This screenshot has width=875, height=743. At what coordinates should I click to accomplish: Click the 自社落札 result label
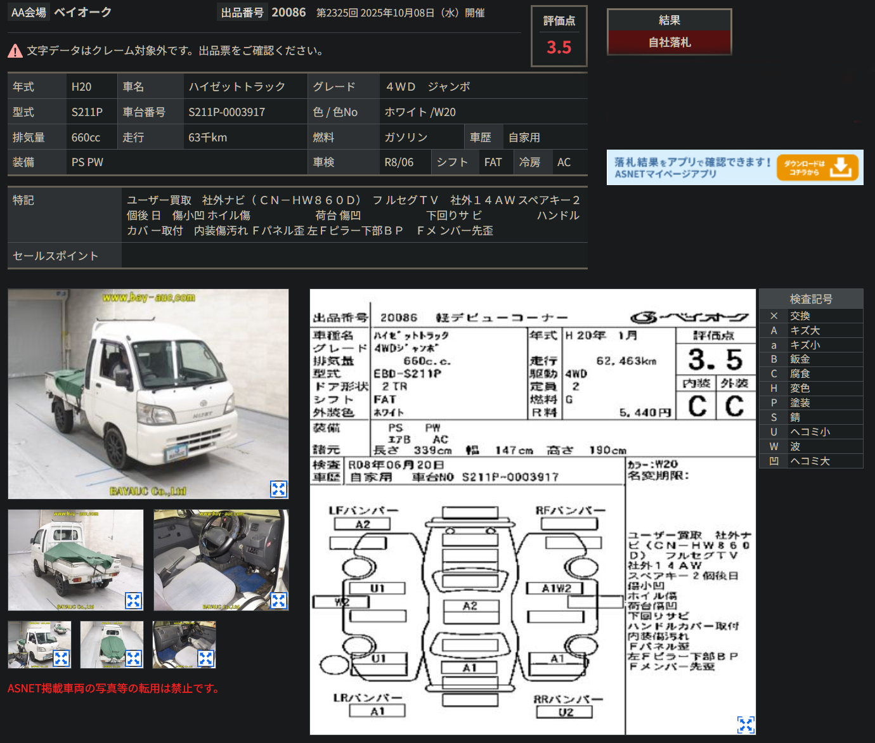670,42
